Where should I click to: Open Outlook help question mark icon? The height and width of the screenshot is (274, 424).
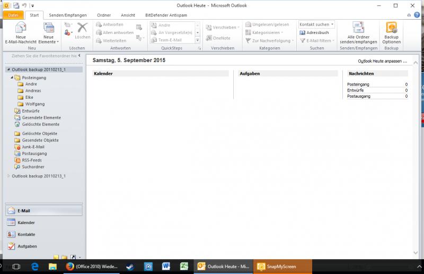point(417,15)
